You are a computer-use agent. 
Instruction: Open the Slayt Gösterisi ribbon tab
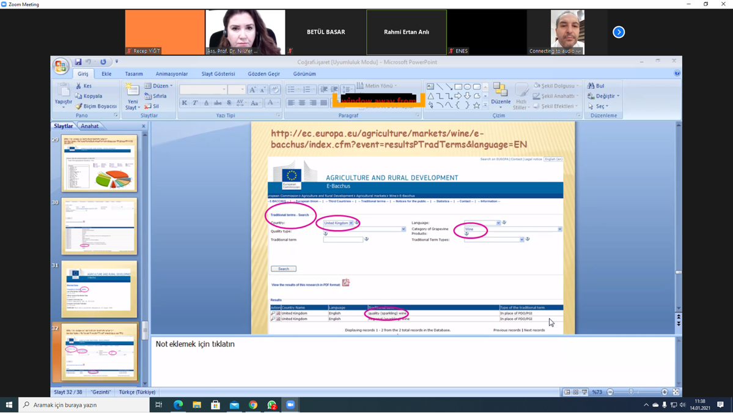[218, 74]
